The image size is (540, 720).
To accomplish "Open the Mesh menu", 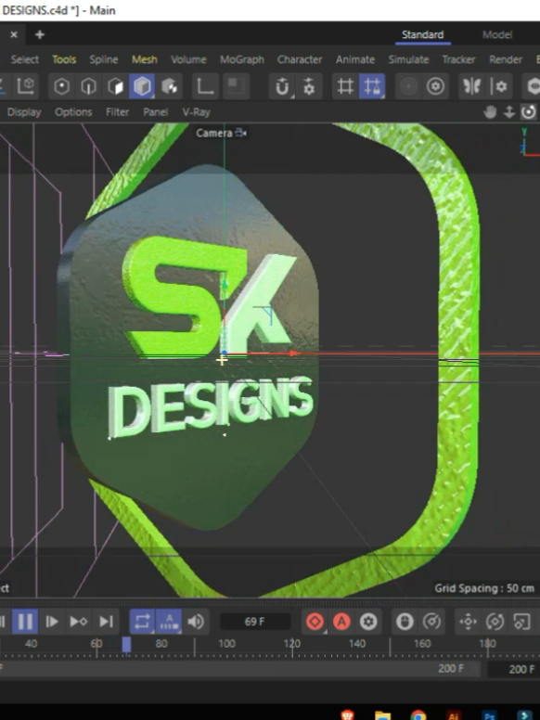I will (x=144, y=59).
